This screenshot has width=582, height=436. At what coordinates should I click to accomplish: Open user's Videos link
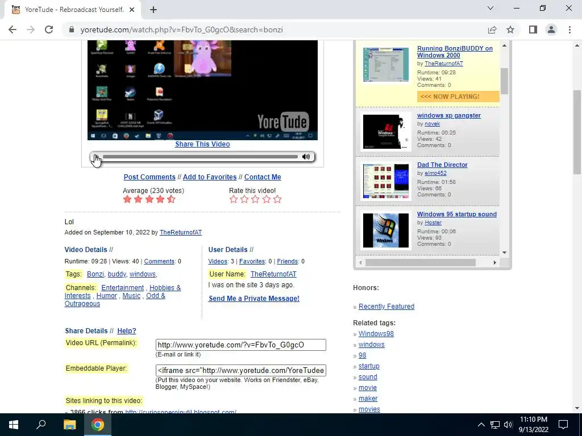[218, 261]
